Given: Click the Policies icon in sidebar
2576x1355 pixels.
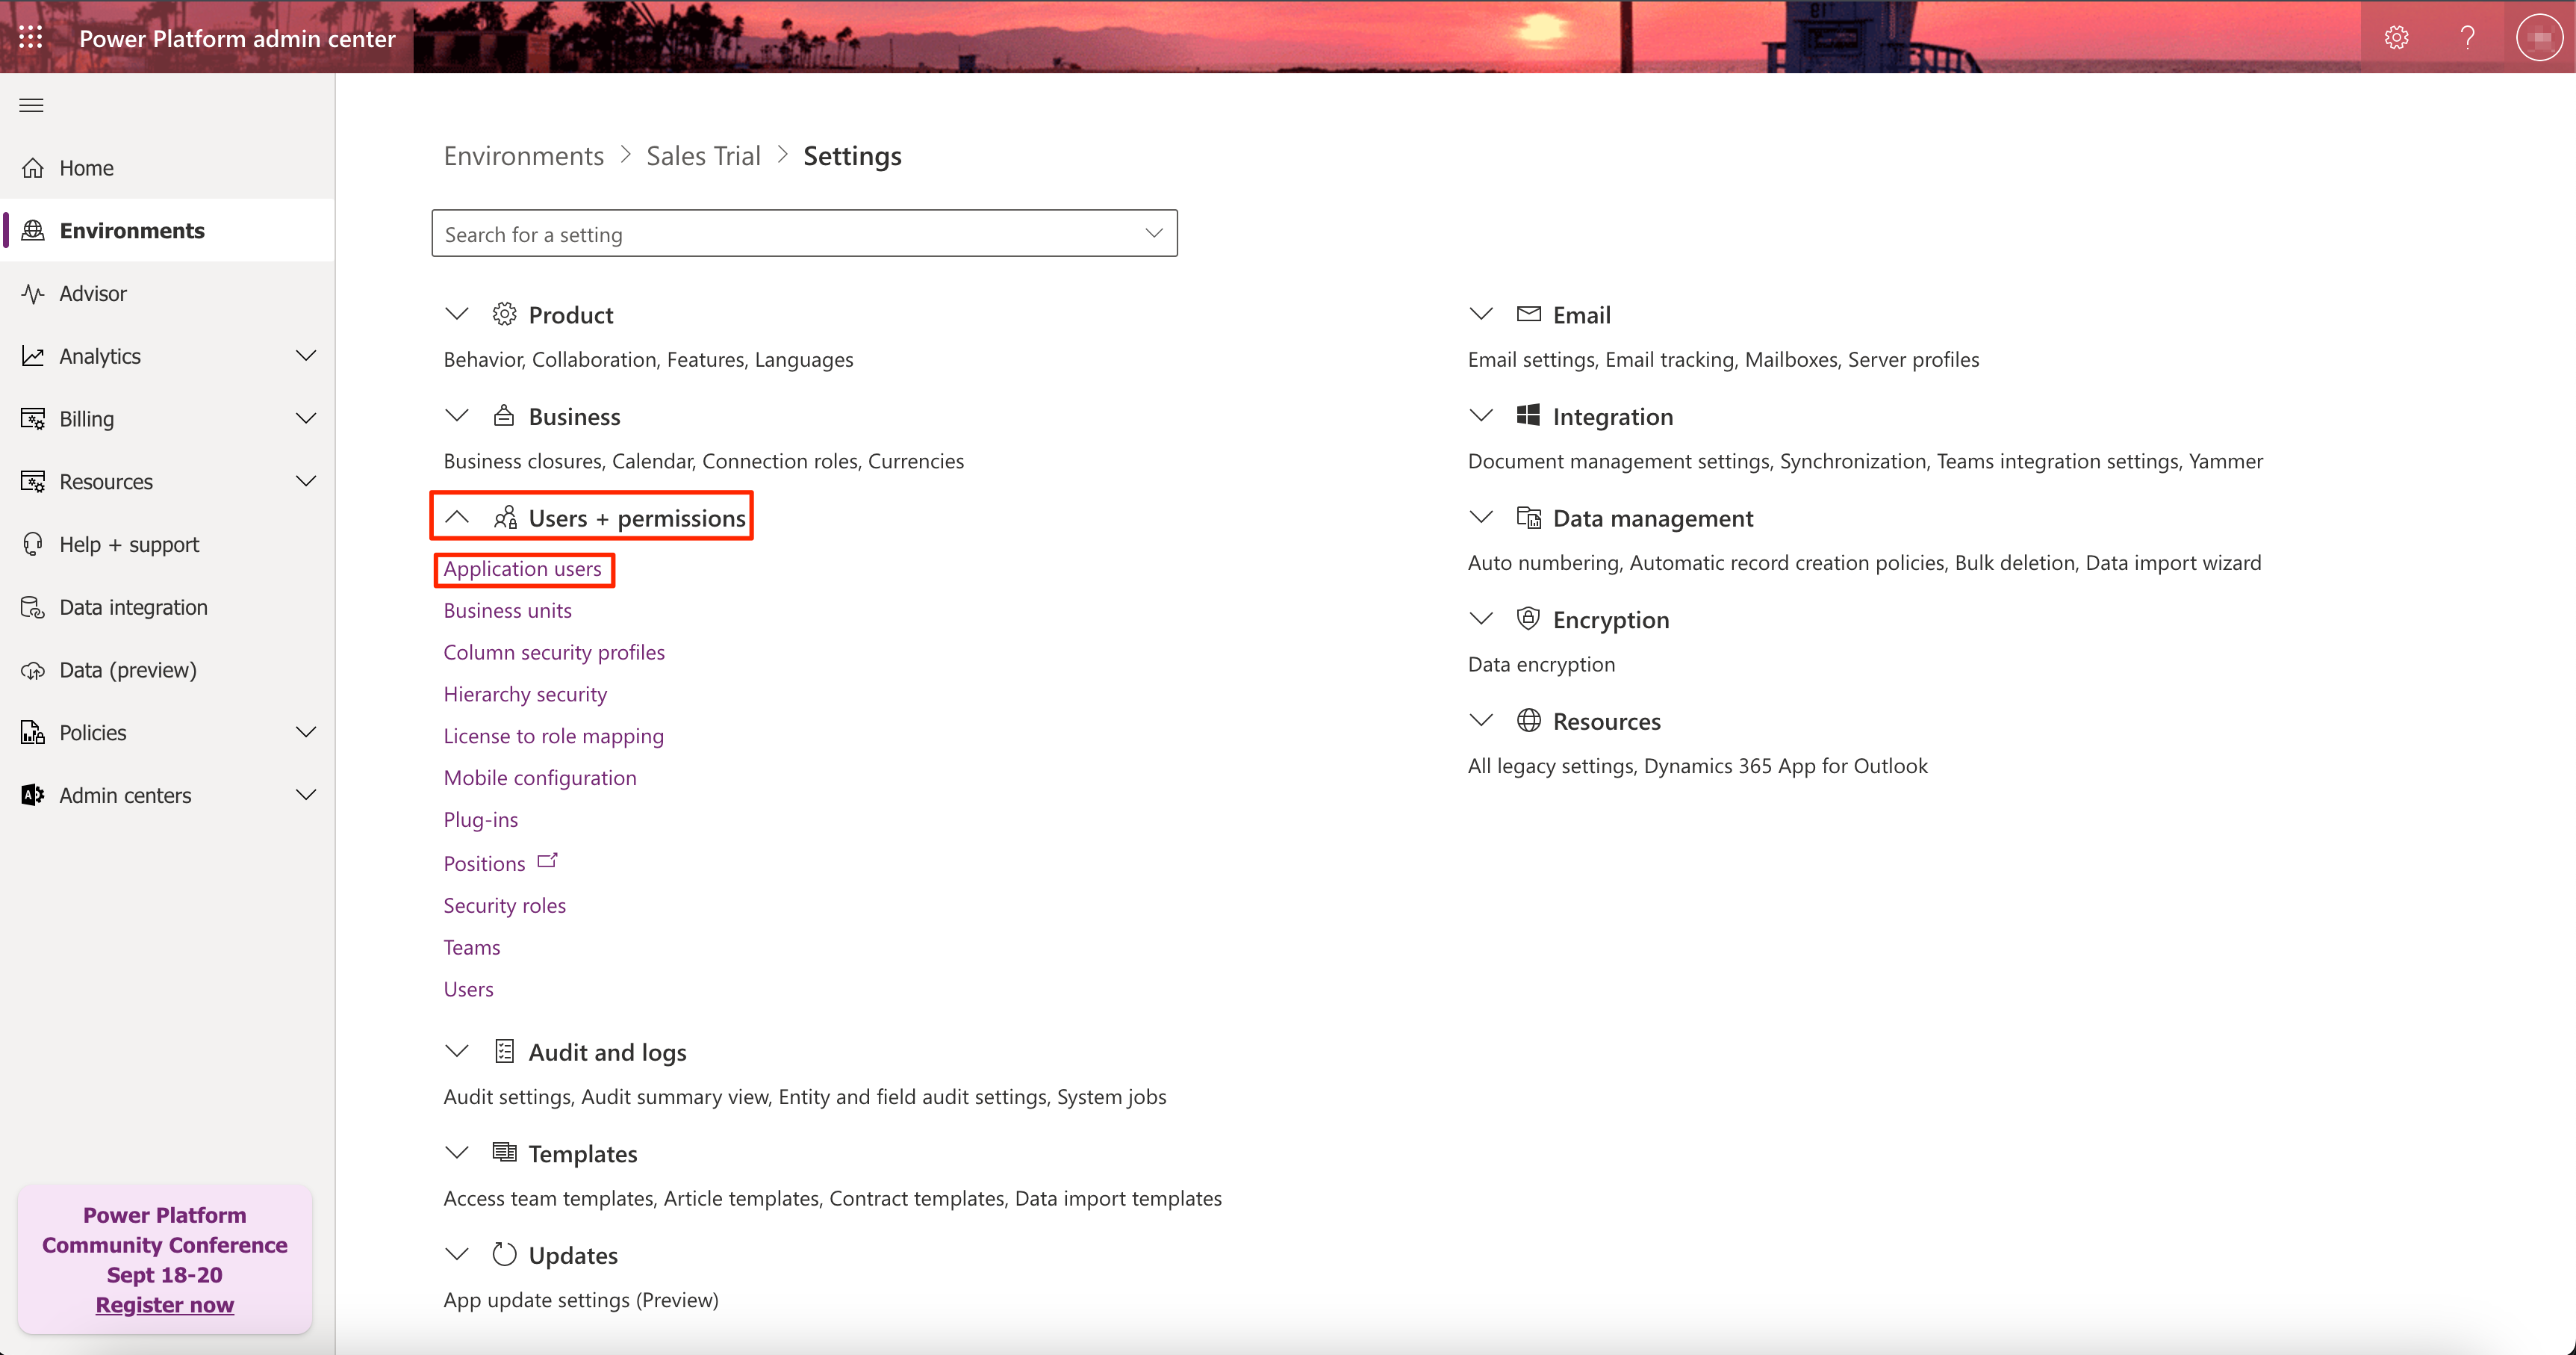Looking at the screenshot, I should 33,733.
